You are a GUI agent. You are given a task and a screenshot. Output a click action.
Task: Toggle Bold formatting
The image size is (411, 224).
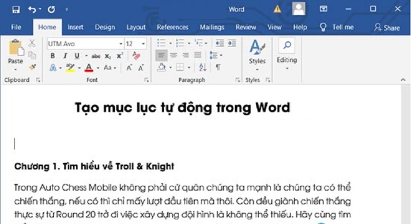coord(53,56)
